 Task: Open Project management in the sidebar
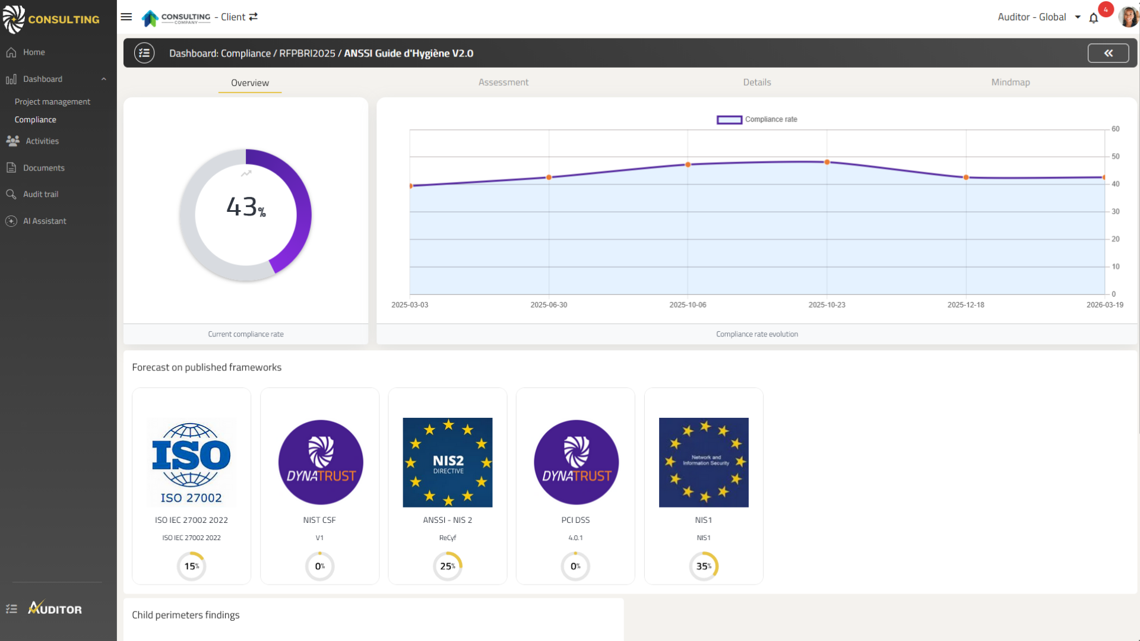(x=52, y=101)
